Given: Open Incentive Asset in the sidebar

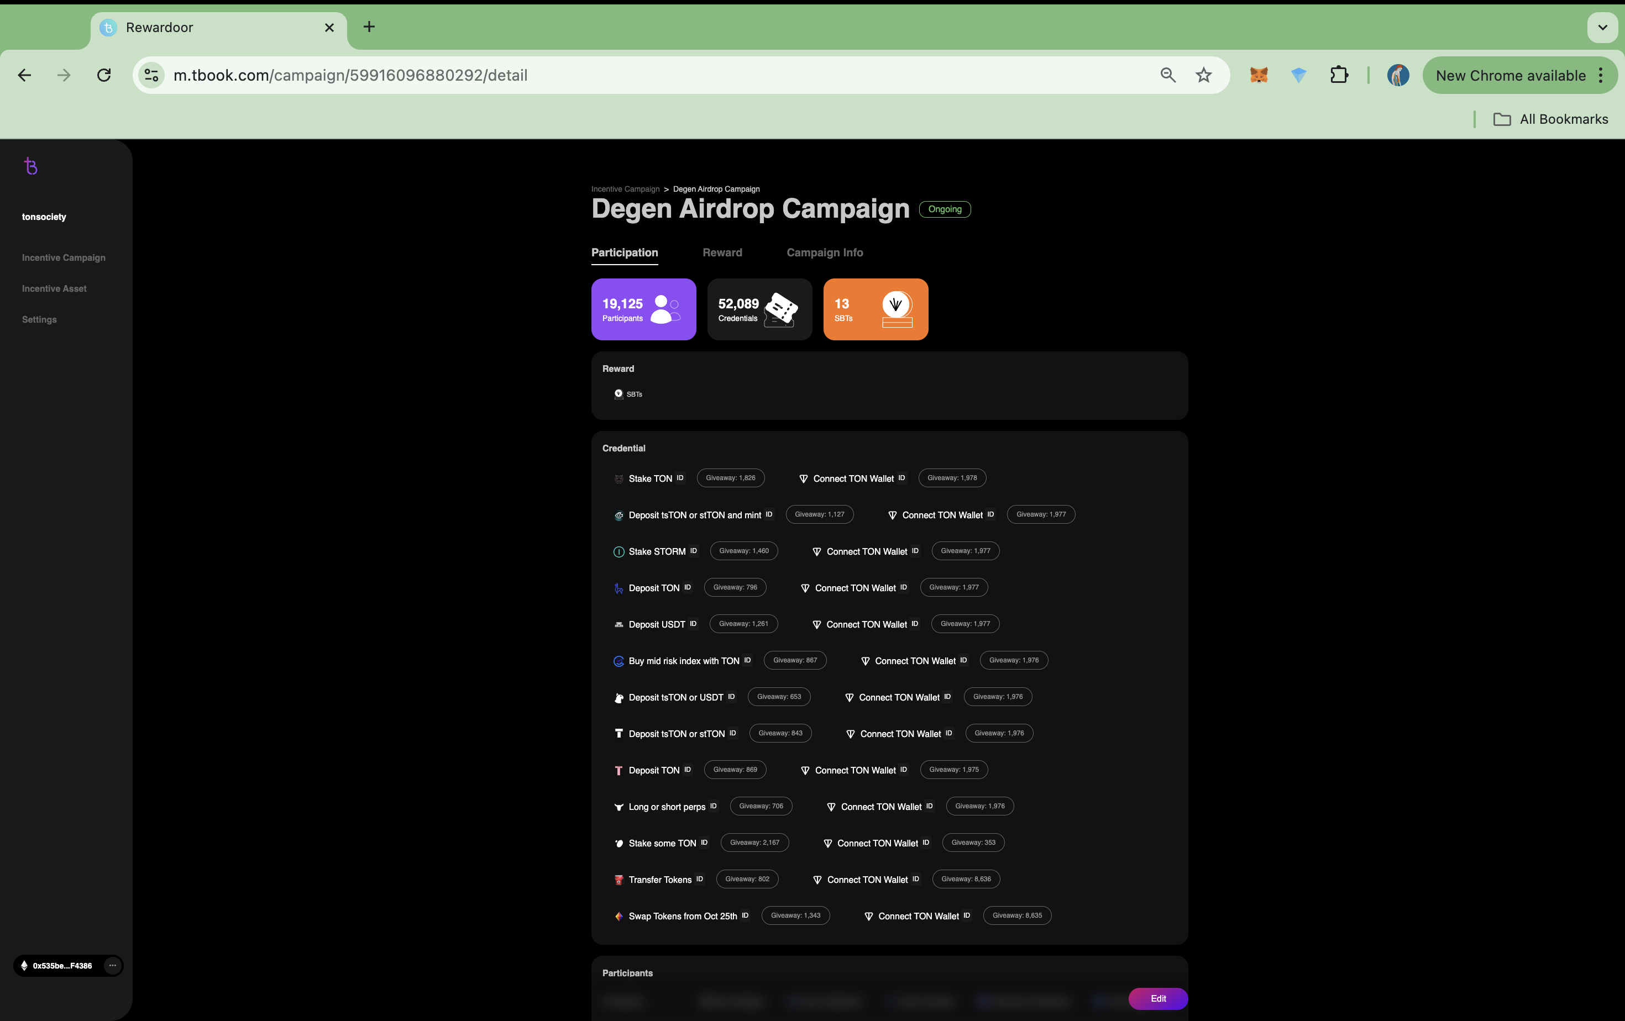Looking at the screenshot, I should pyautogui.click(x=54, y=288).
